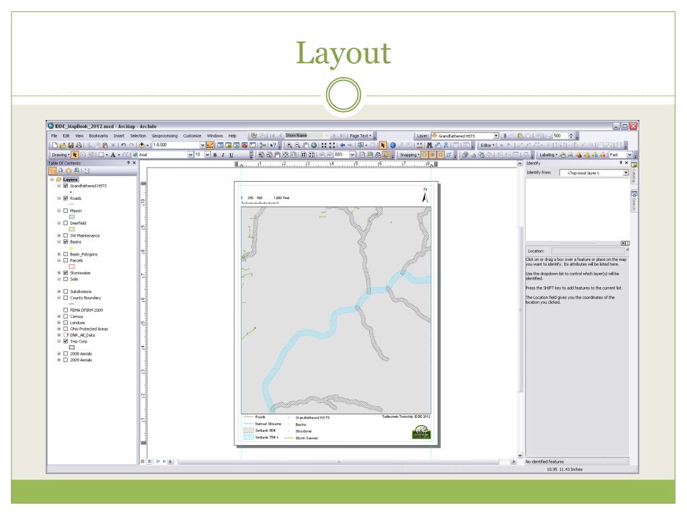The image size is (687, 515).
Task: Click the Mason layer blue symbol swatch
Action: (x=72, y=217)
